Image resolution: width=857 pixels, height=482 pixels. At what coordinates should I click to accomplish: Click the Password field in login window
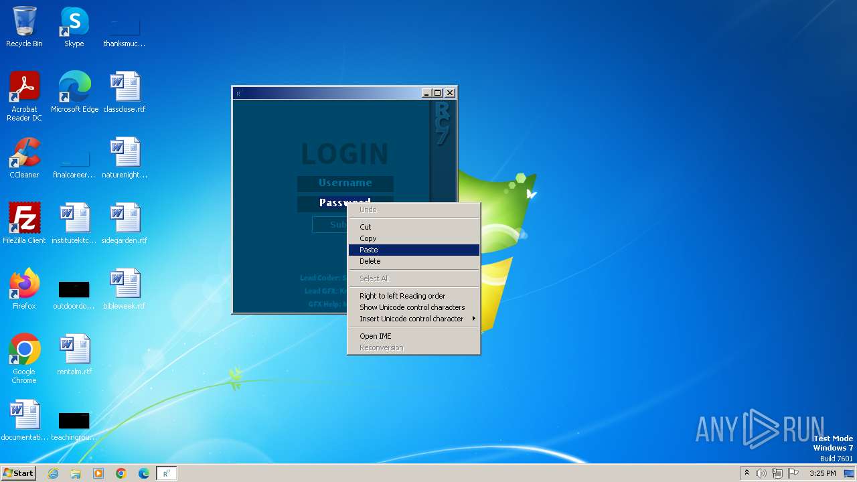(345, 203)
